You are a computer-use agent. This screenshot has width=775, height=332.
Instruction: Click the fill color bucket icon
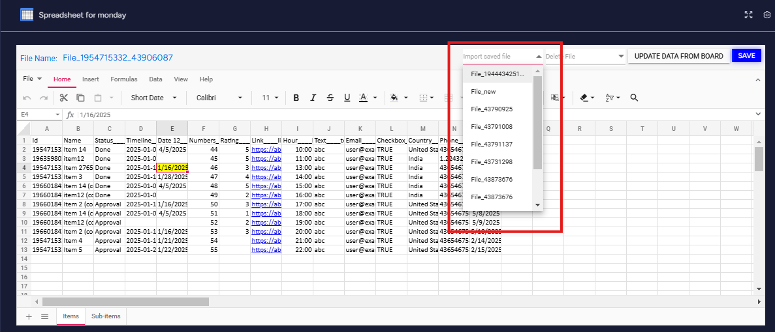(x=394, y=98)
